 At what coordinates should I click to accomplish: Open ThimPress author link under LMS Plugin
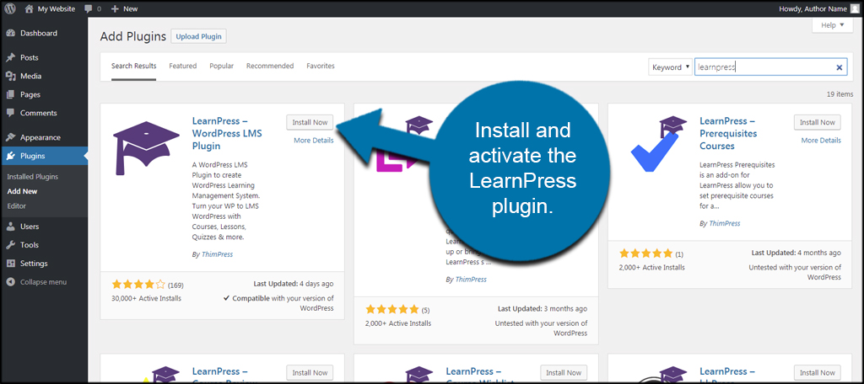pyautogui.click(x=217, y=254)
